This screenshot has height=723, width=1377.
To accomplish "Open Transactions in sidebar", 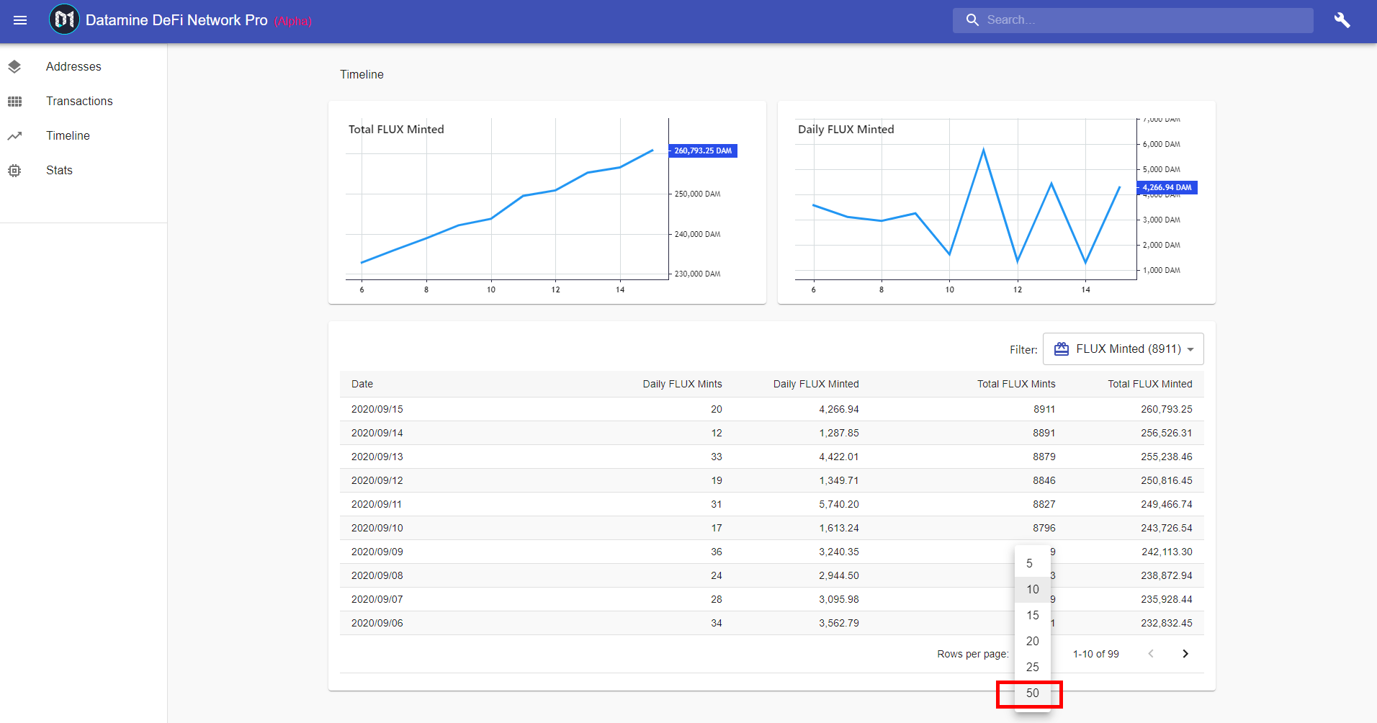I will [x=84, y=101].
